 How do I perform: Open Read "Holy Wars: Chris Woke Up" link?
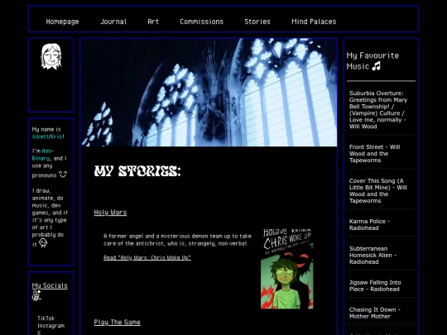pos(147,257)
